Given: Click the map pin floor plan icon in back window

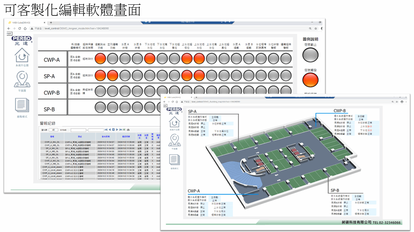Looking at the screenshot, I should click(x=22, y=80).
